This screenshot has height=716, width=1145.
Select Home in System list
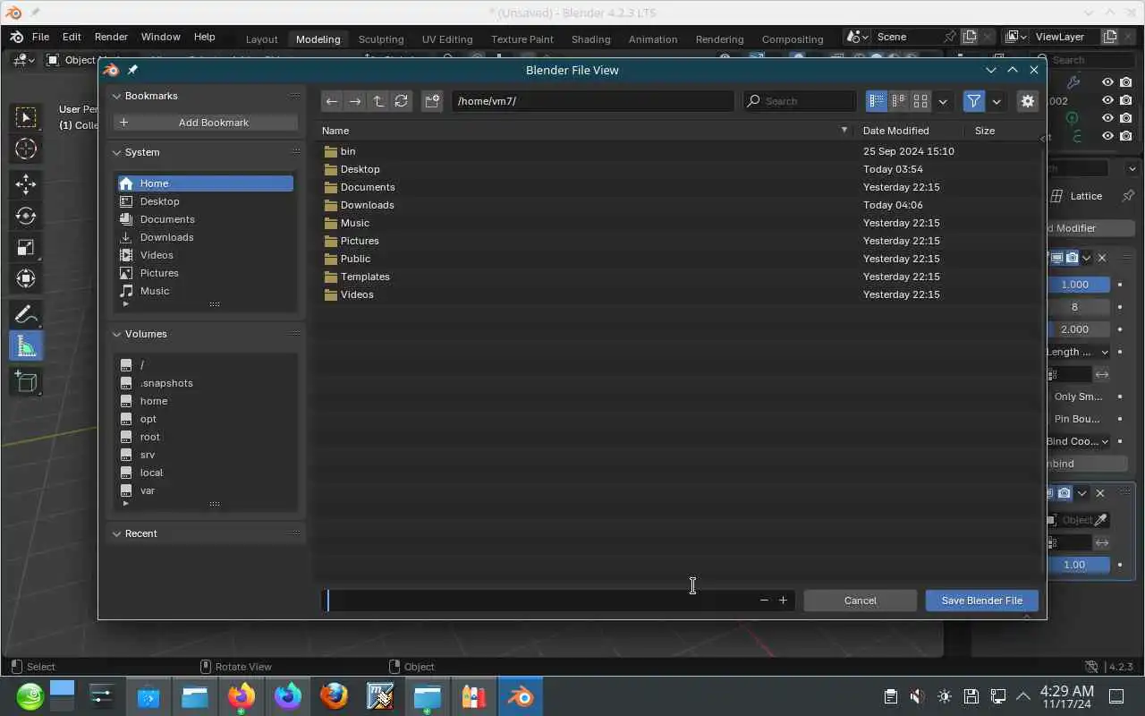[x=205, y=183]
